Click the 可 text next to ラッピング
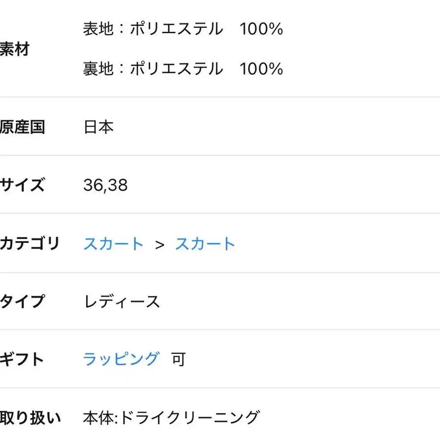Image resolution: width=440 pixels, height=440 pixels. tap(179, 359)
